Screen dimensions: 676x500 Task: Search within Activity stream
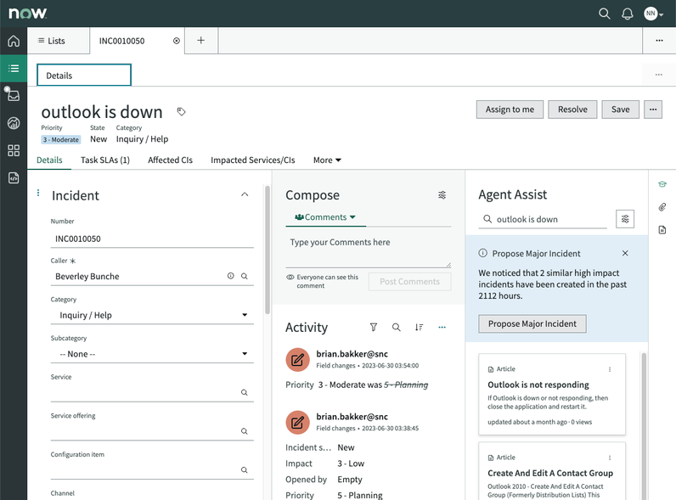pyautogui.click(x=397, y=327)
